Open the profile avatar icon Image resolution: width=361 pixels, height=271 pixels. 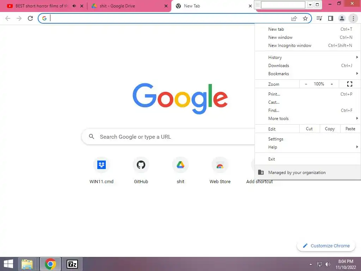(342, 18)
